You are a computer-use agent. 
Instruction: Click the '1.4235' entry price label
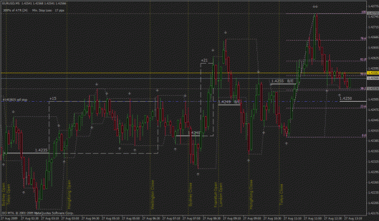tap(41, 150)
